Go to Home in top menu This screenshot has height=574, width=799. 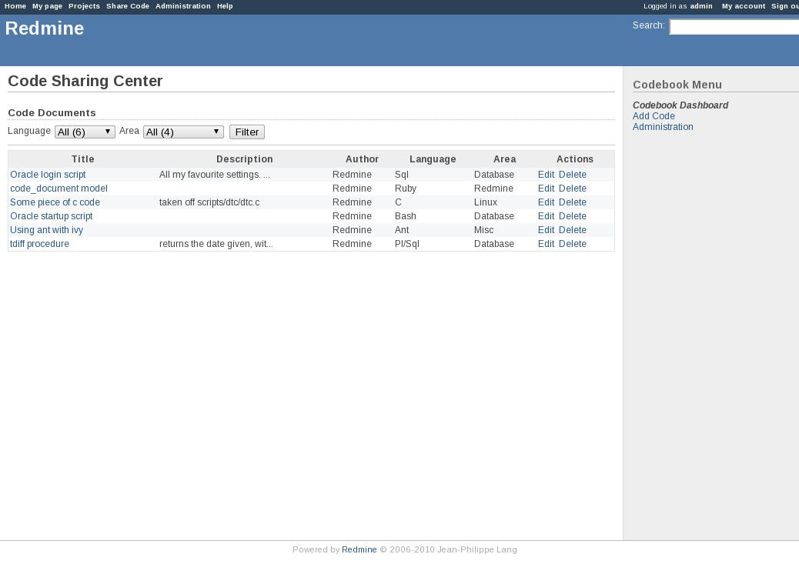[15, 6]
